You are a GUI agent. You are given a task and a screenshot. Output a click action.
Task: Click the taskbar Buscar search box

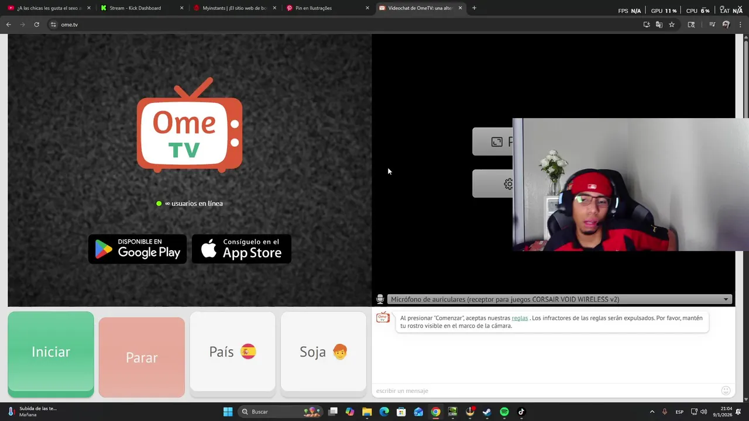(x=281, y=412)
